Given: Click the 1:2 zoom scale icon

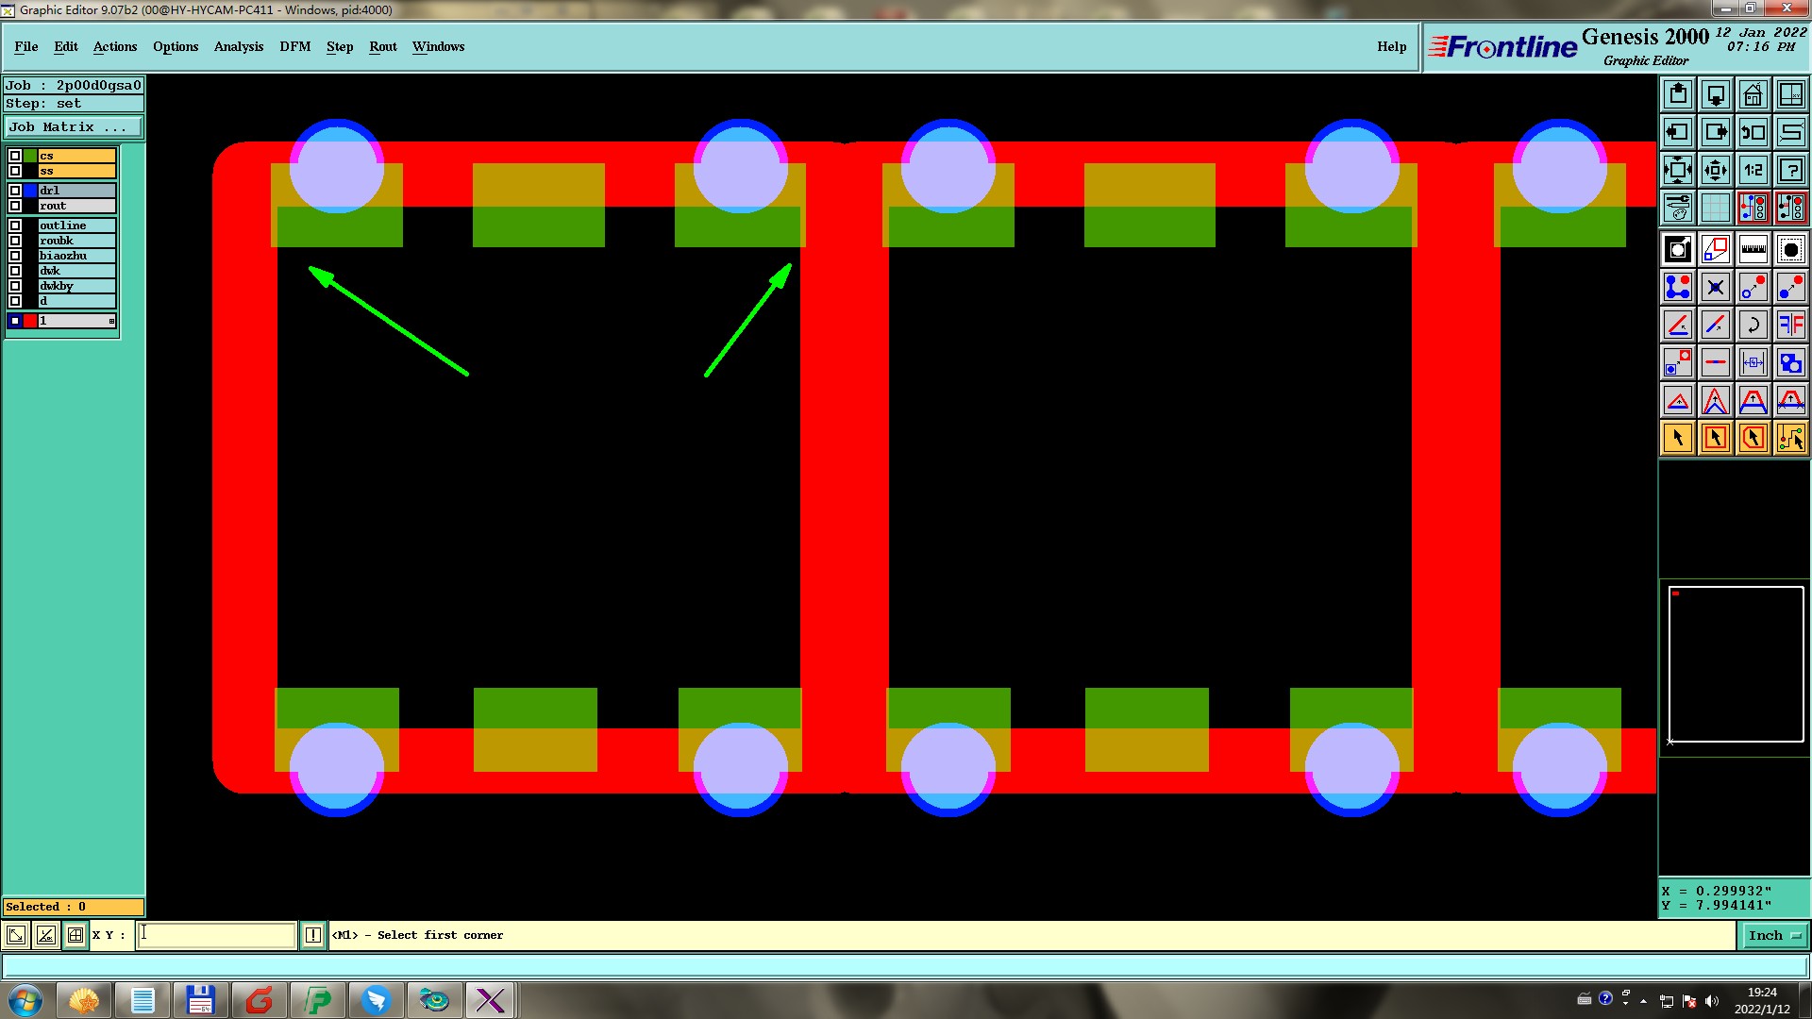Looking at the screenshot, I should [x=1753, y=170].
